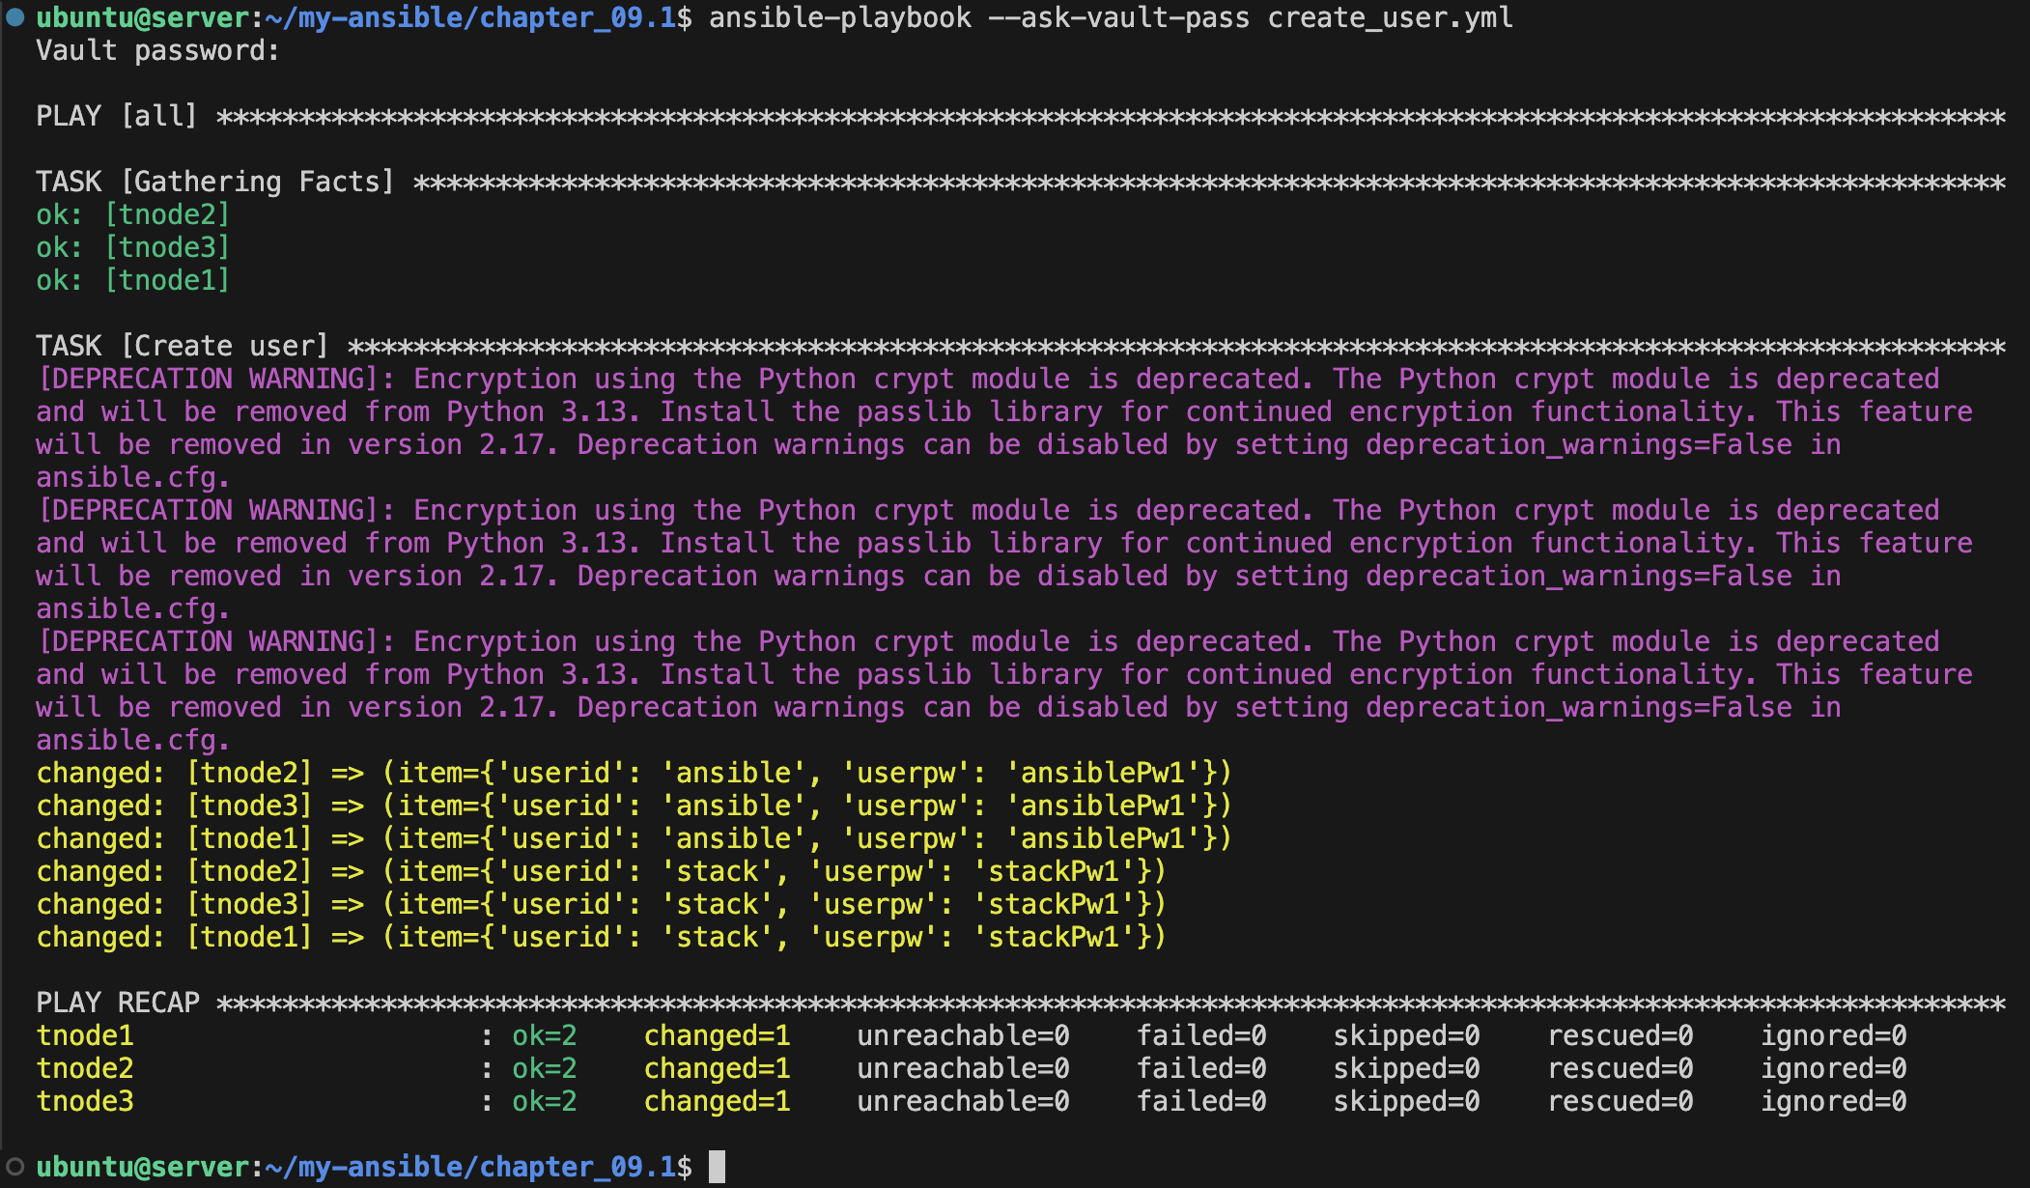Click changed=1 value on the tnode2 recap row
The image size is (2030, 1188).
pos(717,1068)
